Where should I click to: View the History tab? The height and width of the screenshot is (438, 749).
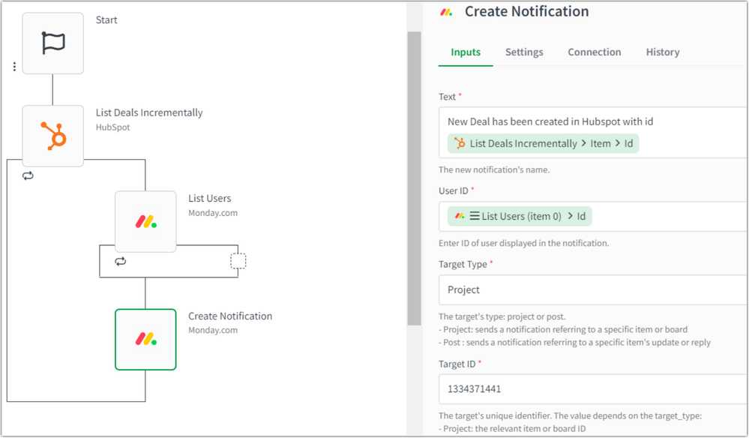pyautogui.click(x=662, y=52)
